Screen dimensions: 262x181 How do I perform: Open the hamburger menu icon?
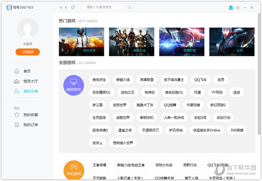(238, 8)
